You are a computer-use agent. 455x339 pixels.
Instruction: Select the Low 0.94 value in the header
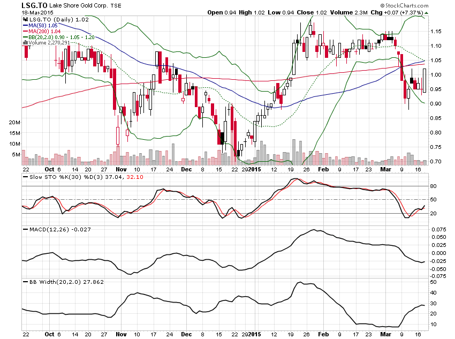pyautogui.click(x=280, y=12)
